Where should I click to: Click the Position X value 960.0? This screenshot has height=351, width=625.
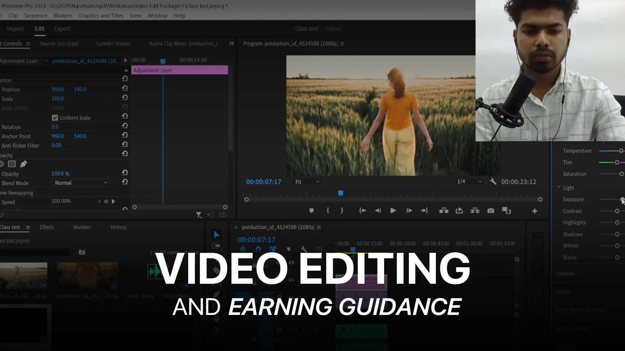(x=58, y=89)
